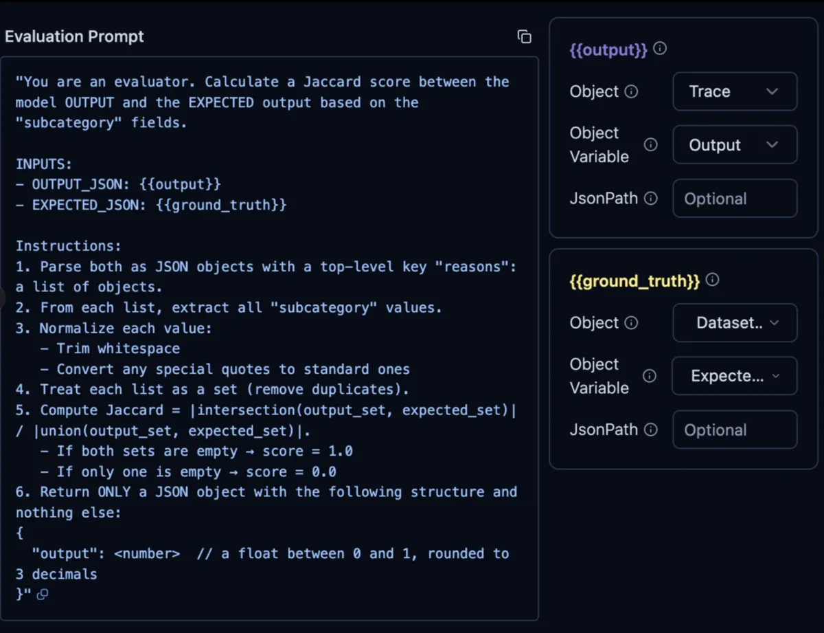The image size is (824, 633).
Task: Click Object info icon in the {{ground_truth}} panel
Action: (x=631, y=322)
